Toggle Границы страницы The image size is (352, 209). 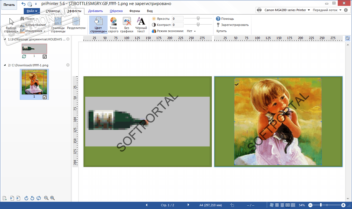tap(58, 25)
